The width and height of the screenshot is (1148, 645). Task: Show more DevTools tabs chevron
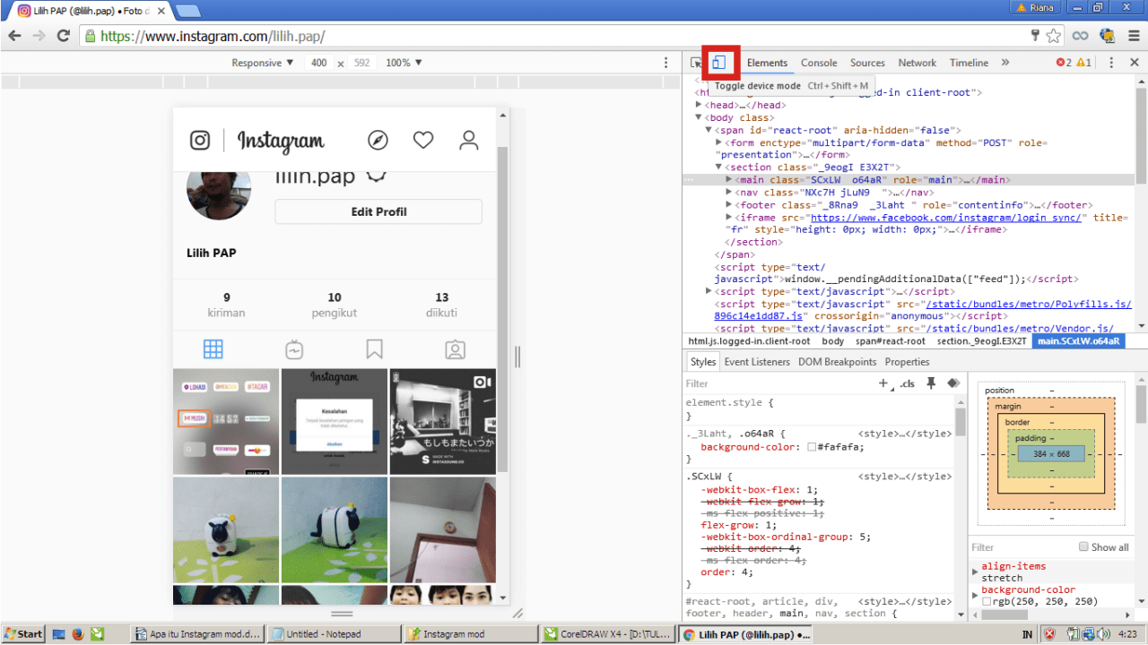(1005, 63)
